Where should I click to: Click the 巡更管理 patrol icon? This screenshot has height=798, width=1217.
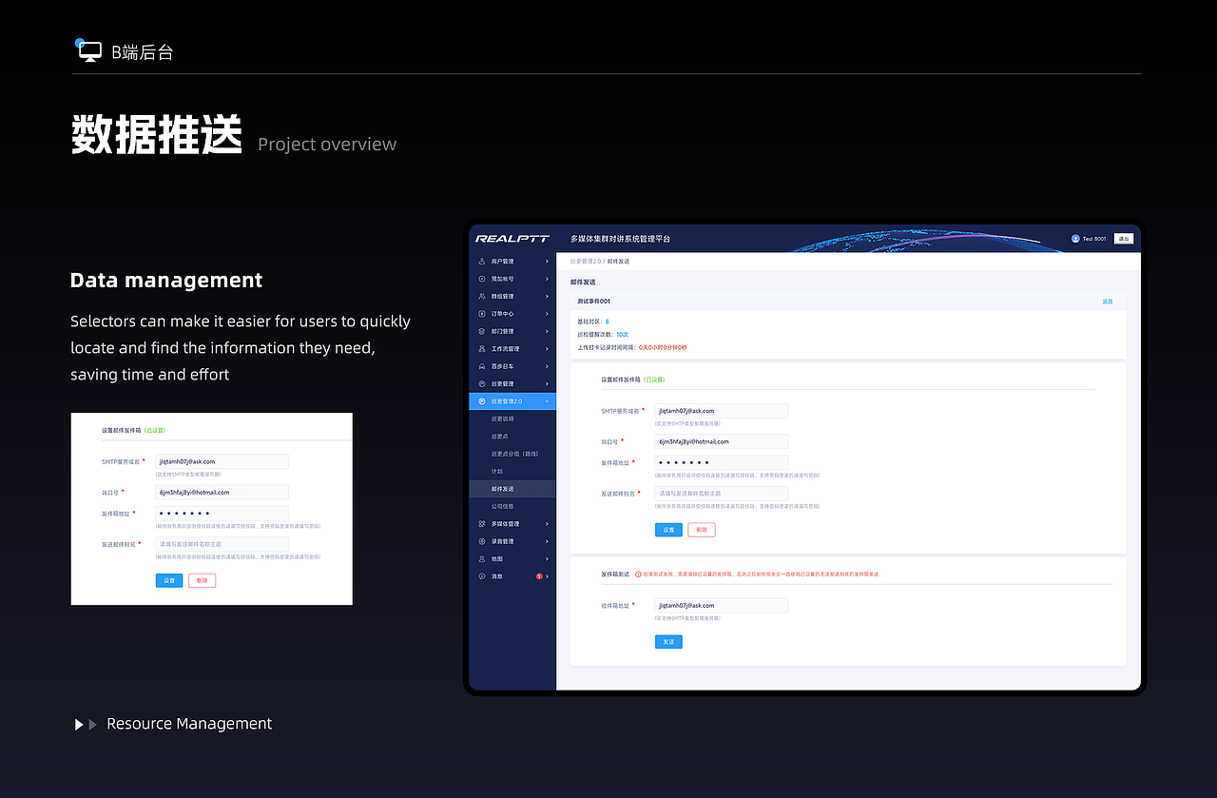(482, 383)
